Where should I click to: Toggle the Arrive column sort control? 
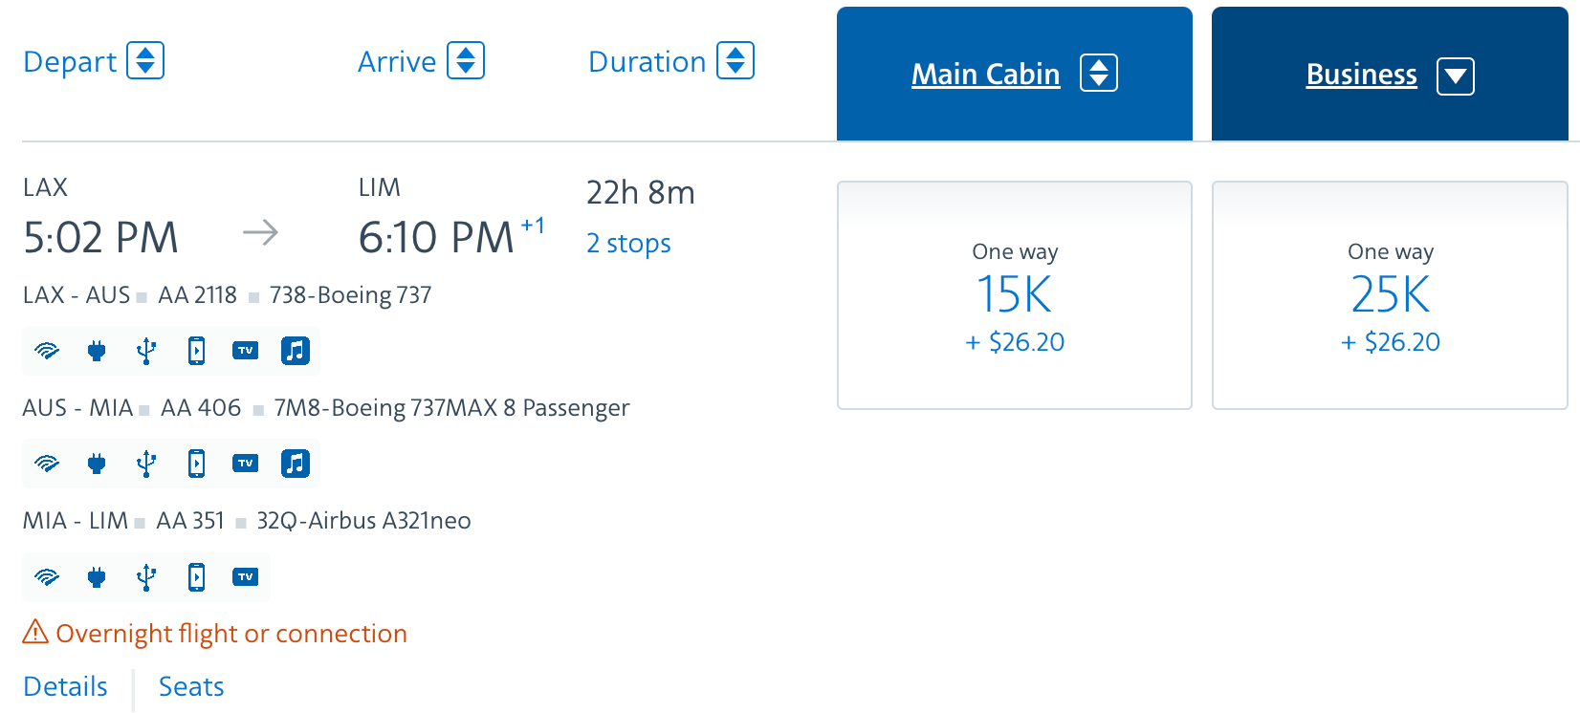467,60
